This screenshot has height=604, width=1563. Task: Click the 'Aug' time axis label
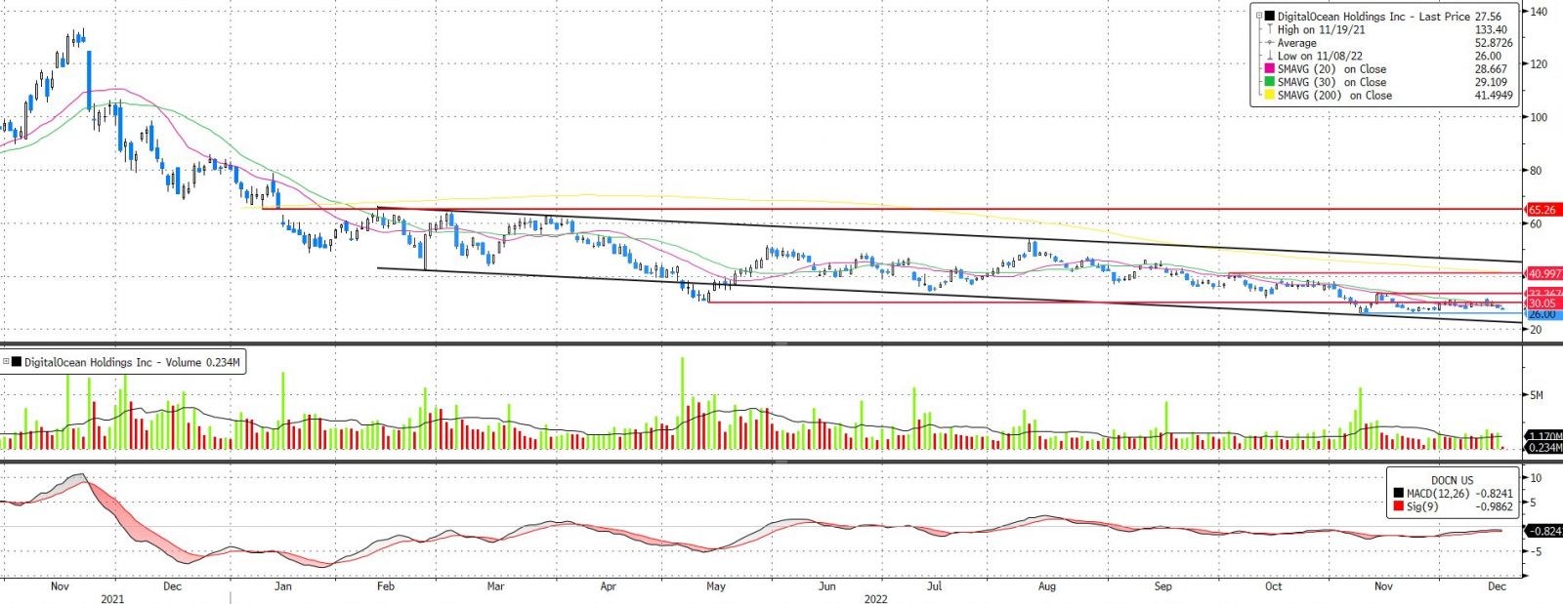point(1047,586)
